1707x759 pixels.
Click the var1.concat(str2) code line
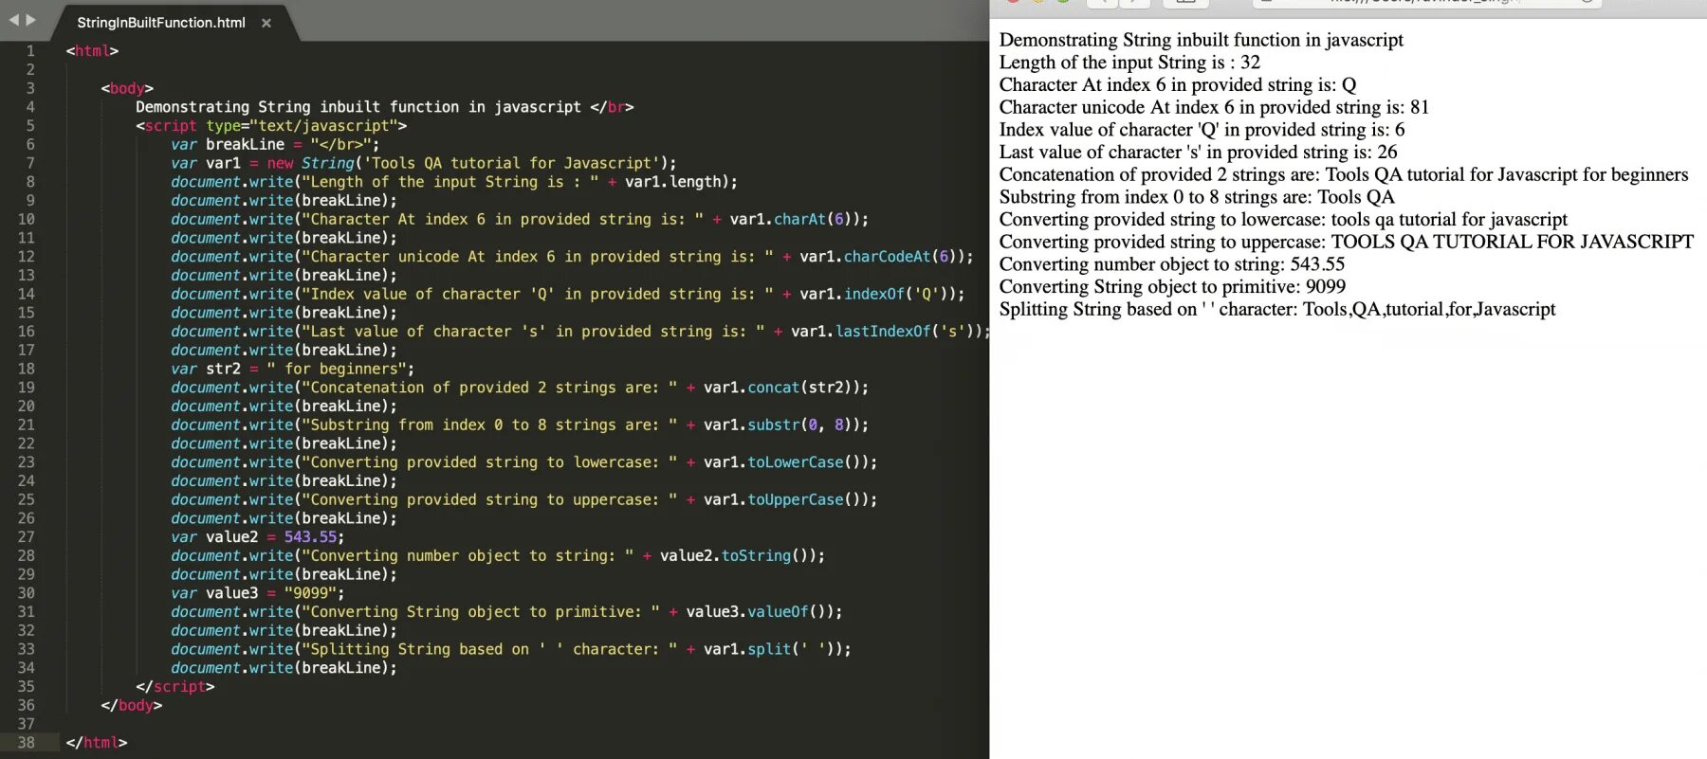520,388
